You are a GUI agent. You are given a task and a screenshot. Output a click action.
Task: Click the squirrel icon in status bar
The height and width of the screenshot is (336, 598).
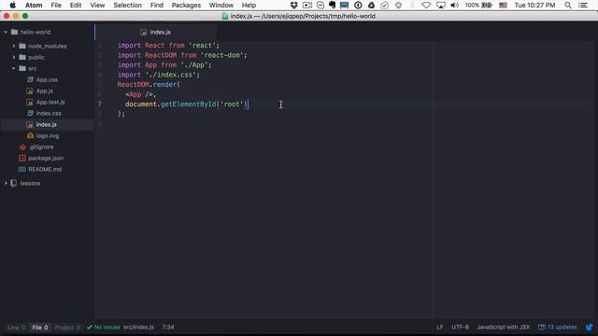pyautogui.click(x=590, y=328)
